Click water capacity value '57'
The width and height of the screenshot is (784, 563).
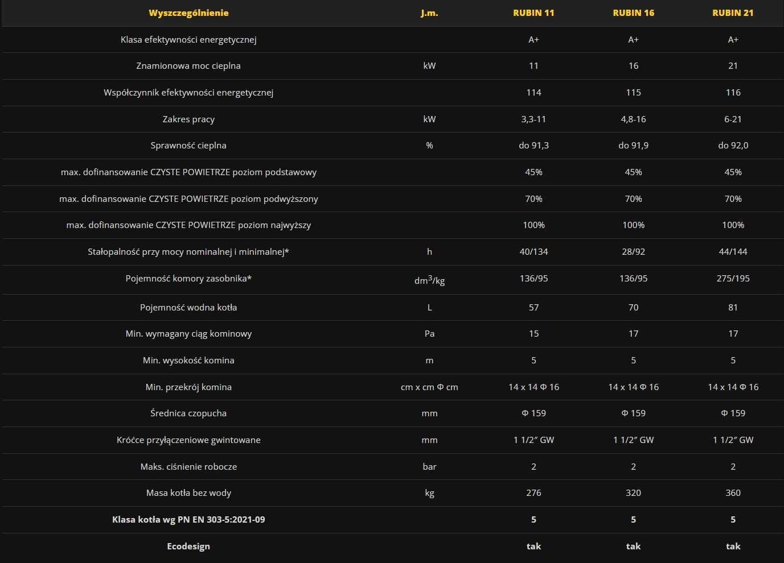pos(533,308)
